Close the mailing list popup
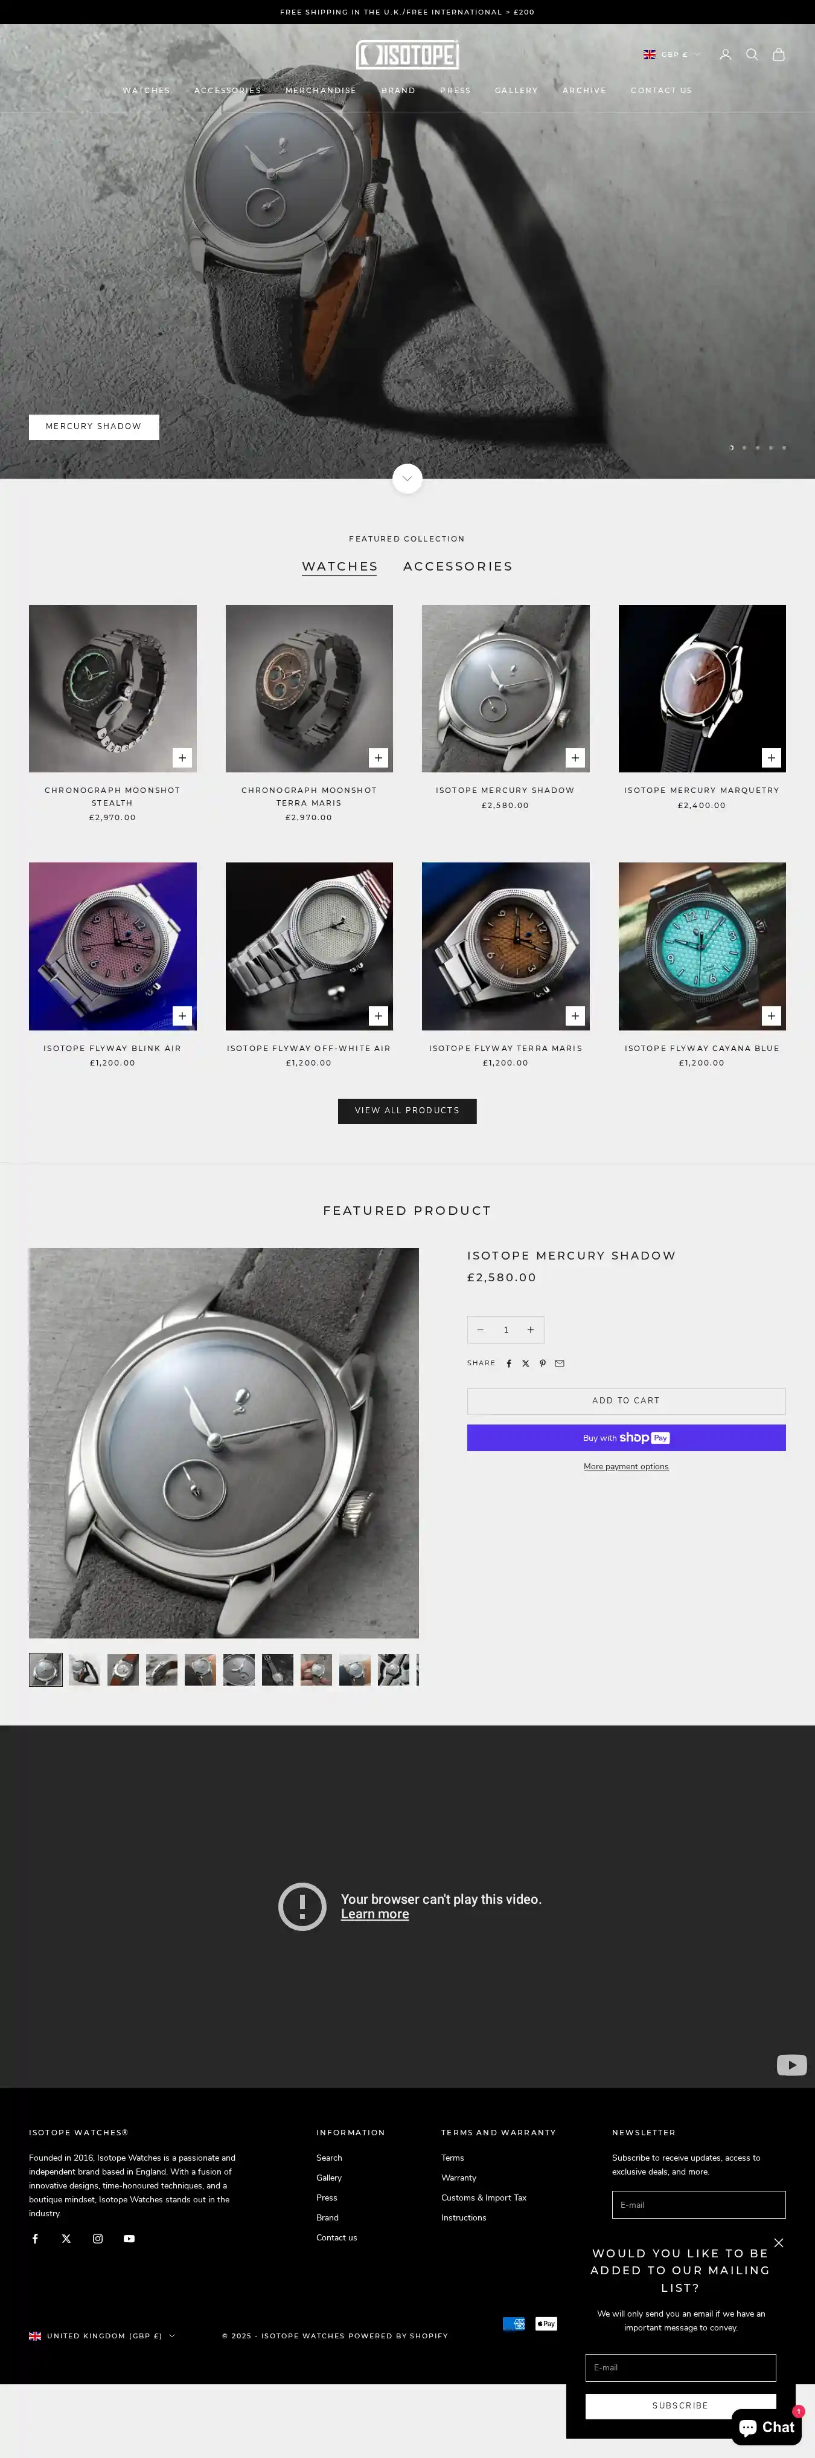The height and width of the screenshot is (2458, 815). [x=779, y=2243]
